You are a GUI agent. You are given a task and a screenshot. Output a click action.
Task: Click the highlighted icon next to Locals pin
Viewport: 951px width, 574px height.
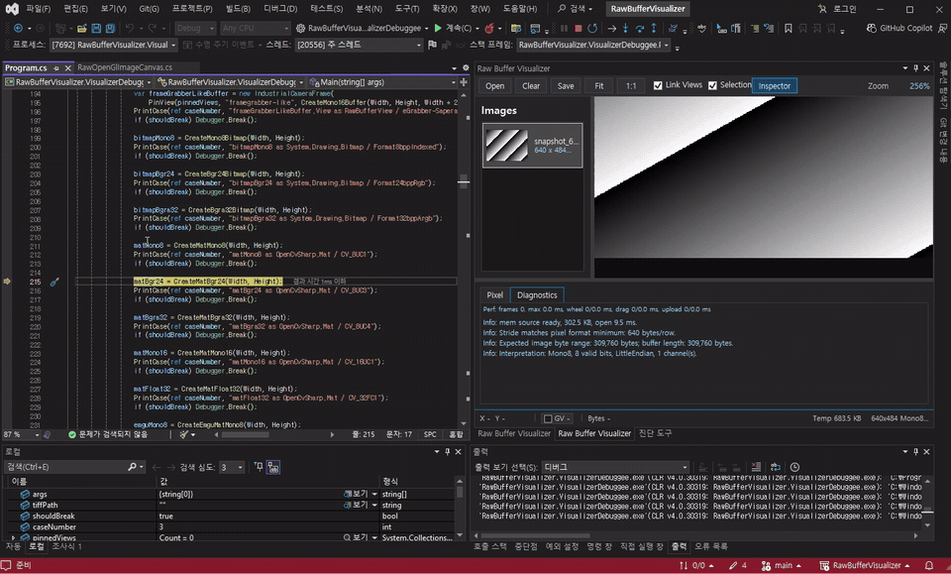[273, 467]
